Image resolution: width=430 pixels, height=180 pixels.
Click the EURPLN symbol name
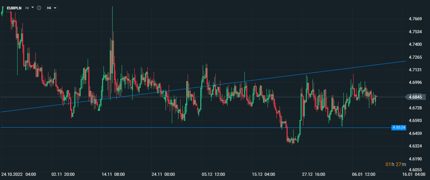pyautogui.click(x=14, y=8)
